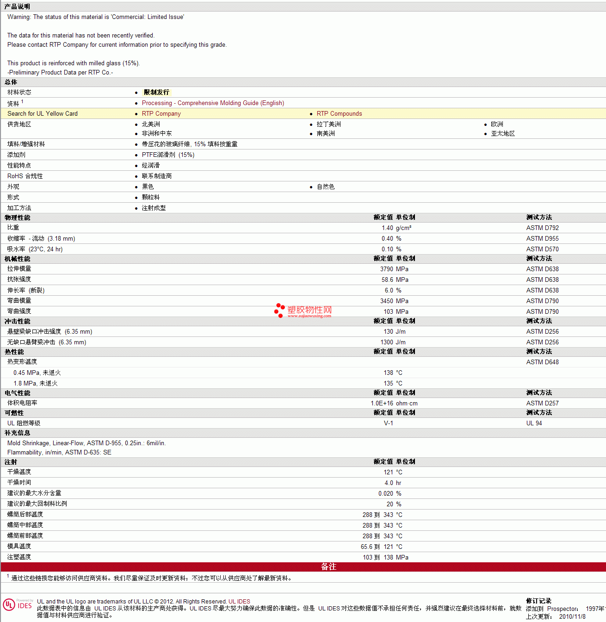The width and height of the screenshot is (606, 622).
Task: Click the 联系制造商 RoHS value
Action: [x=157, y=176]
